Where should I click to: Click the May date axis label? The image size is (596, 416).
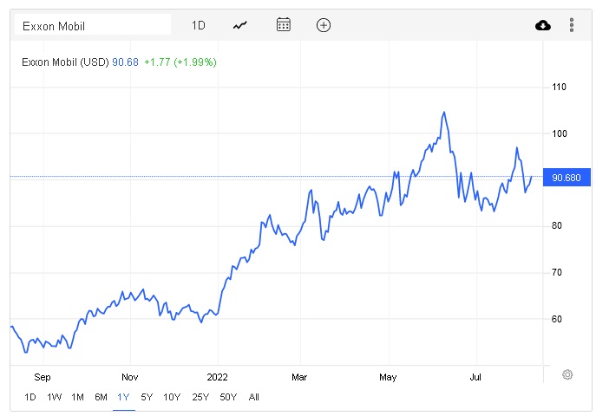click(x=388, y=377)
